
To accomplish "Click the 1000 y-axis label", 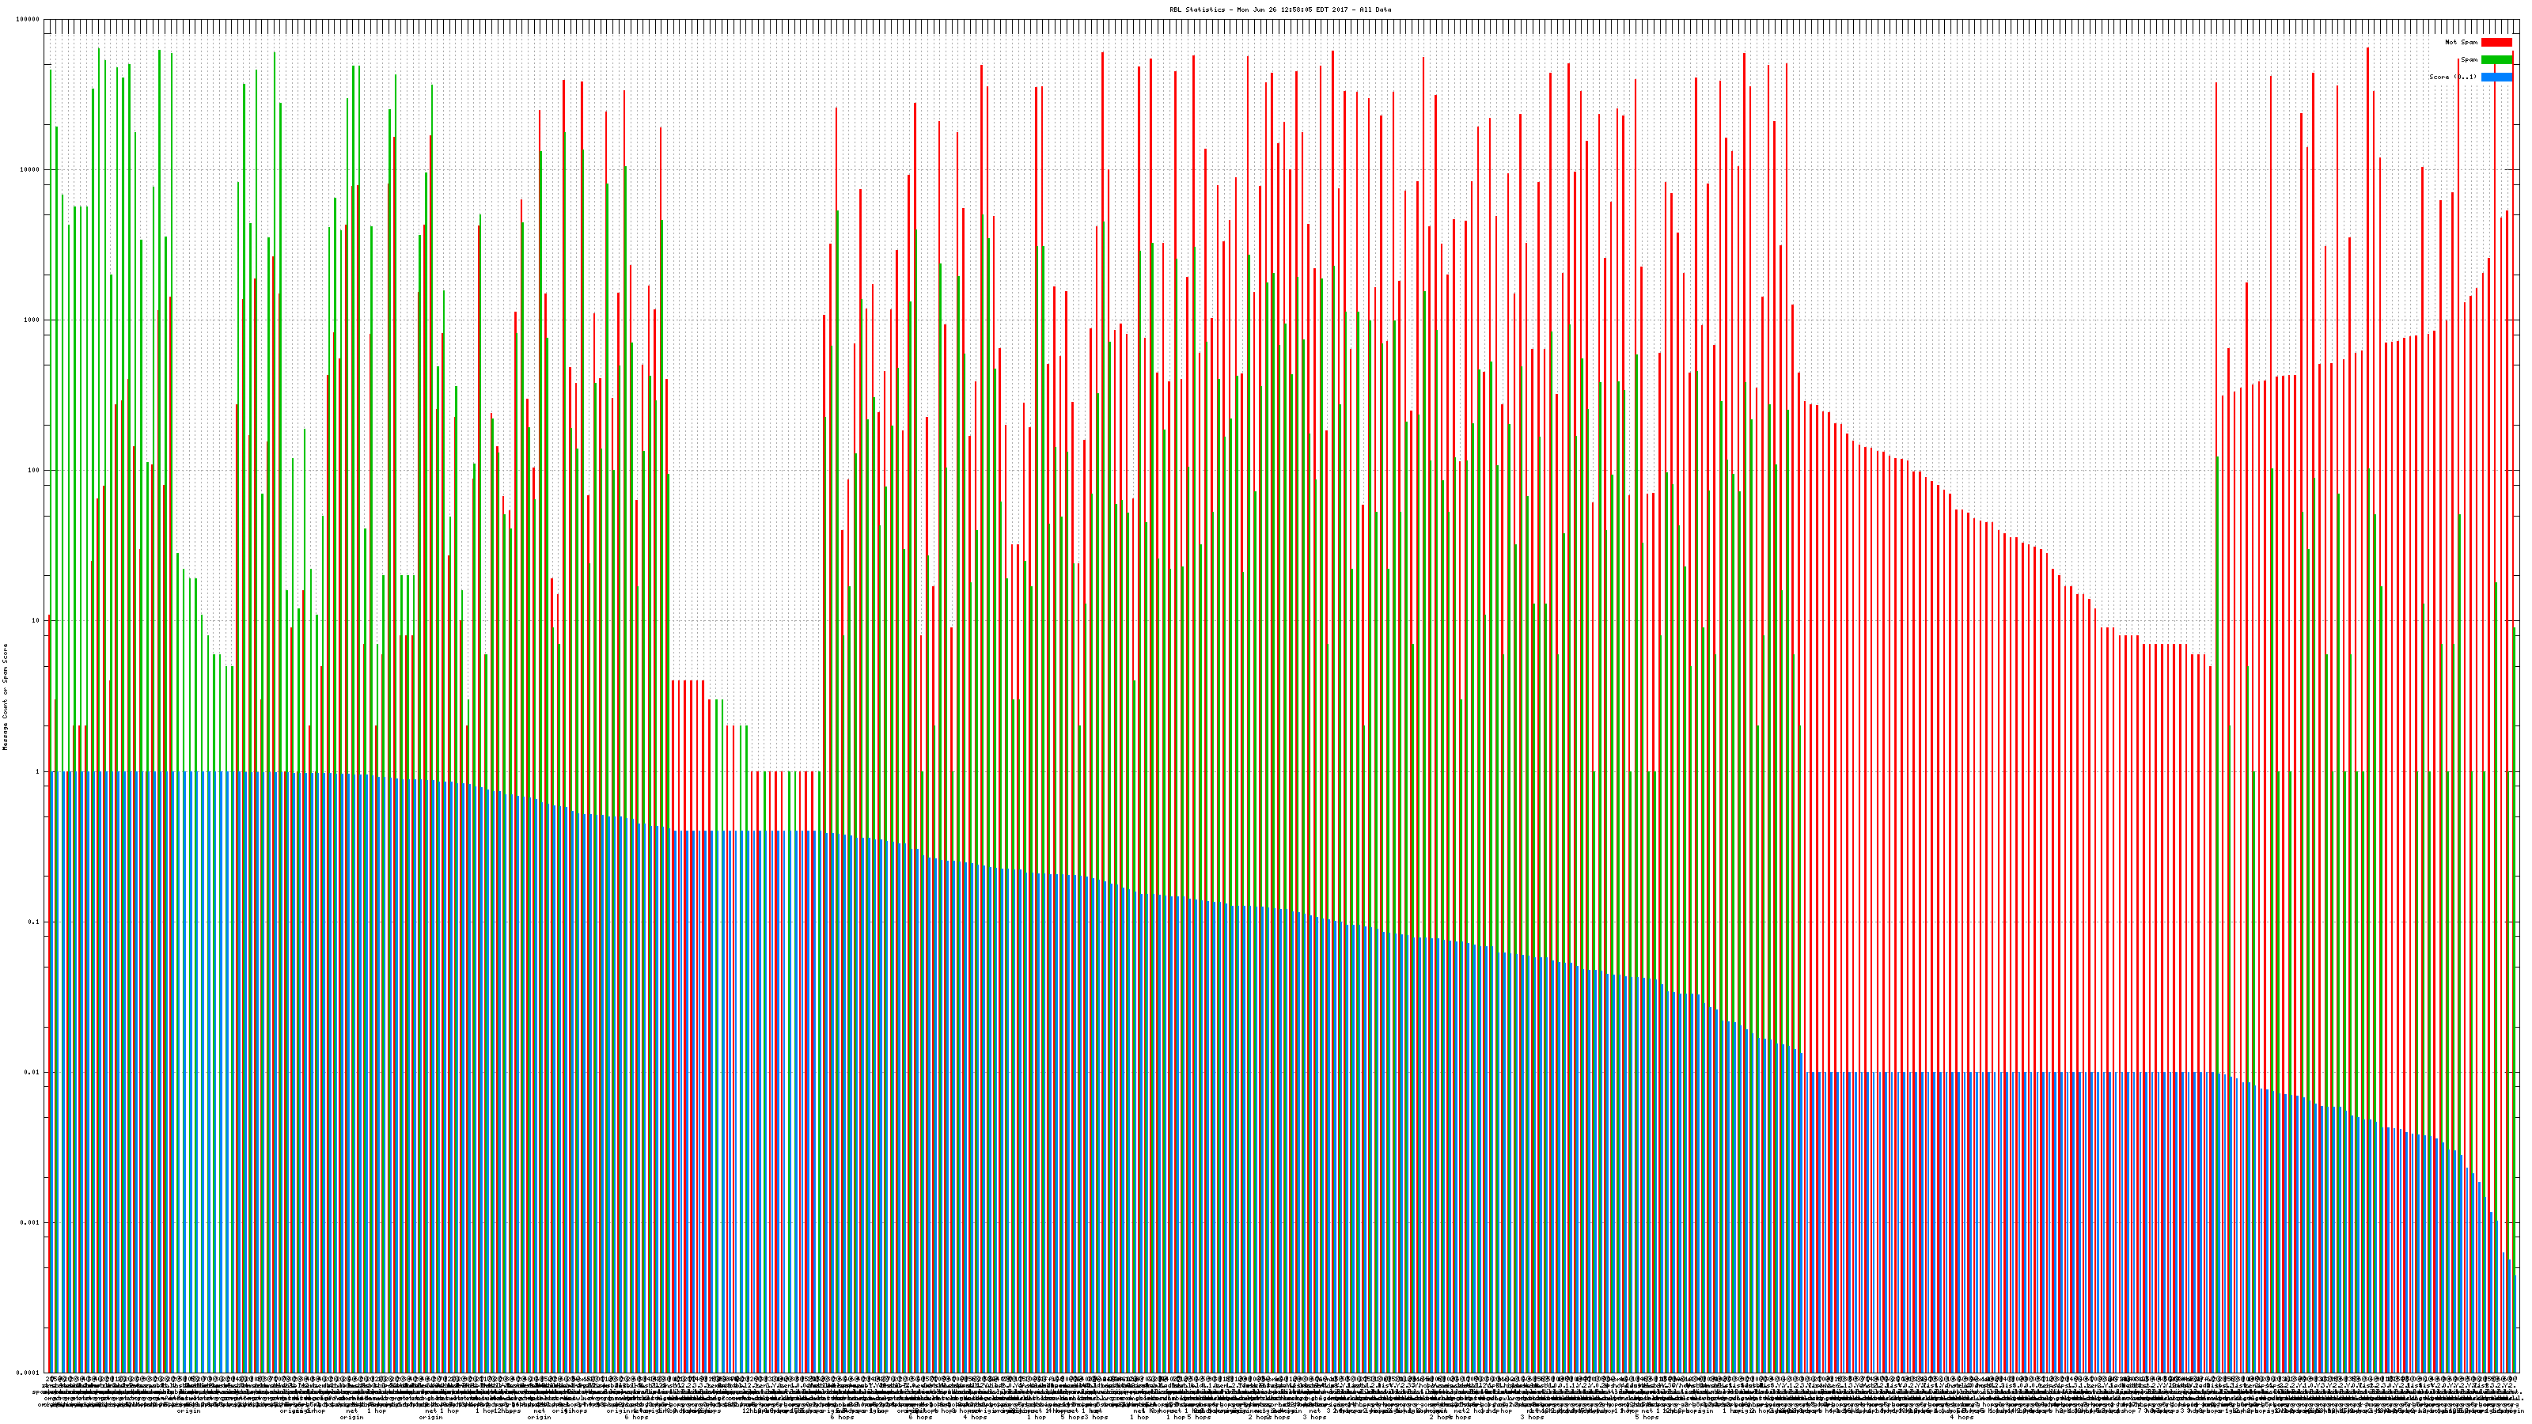I will 32,320.
